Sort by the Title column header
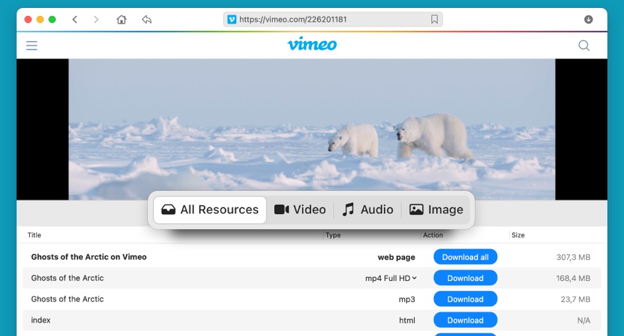 click(35, 235)
